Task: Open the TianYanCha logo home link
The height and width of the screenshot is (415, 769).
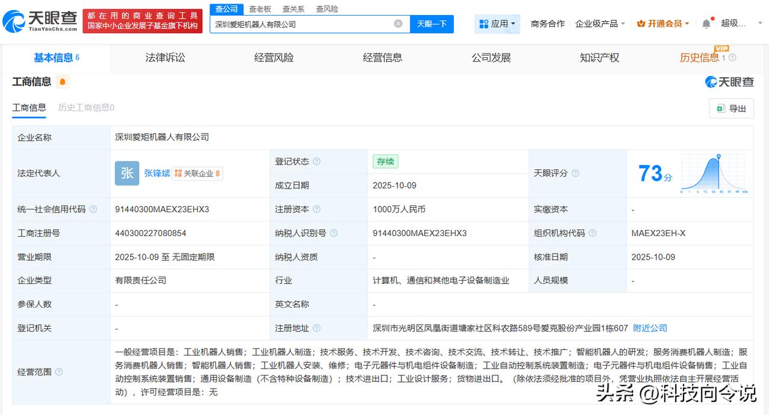Action: pyautogui.click(x=40, y=21)
